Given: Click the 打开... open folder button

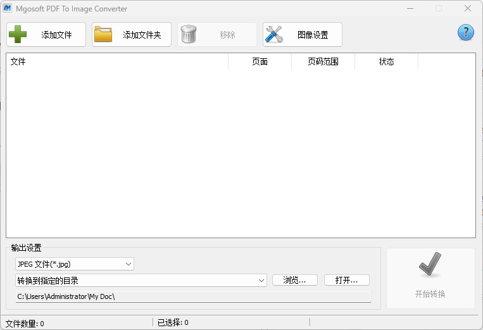Looking at the screenshot, I should (346, 280).
